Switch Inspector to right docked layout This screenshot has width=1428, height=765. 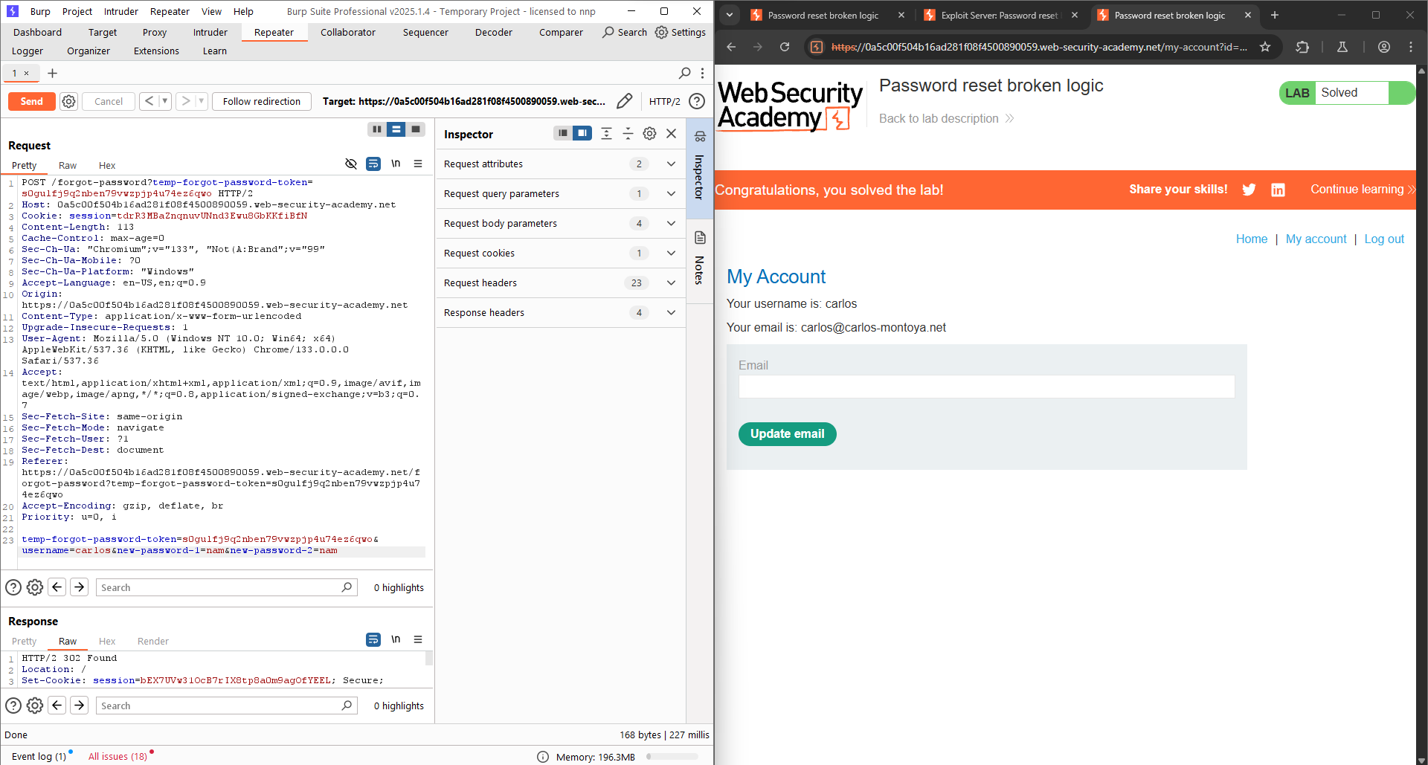(x=582, y=133)
